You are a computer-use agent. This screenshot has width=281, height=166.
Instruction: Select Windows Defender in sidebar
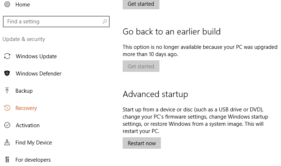39,74
